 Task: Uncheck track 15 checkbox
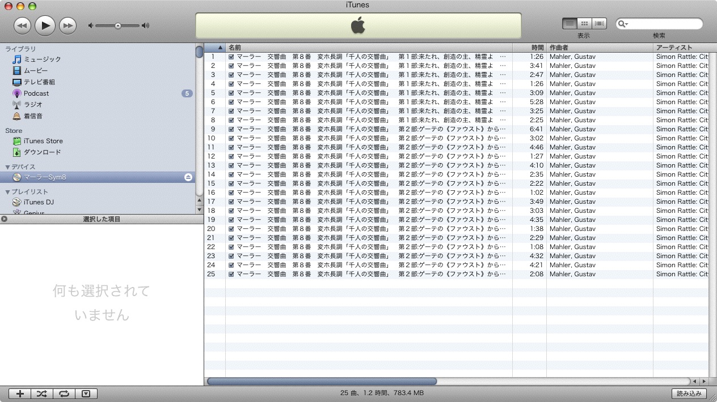(x=231, y=183)
